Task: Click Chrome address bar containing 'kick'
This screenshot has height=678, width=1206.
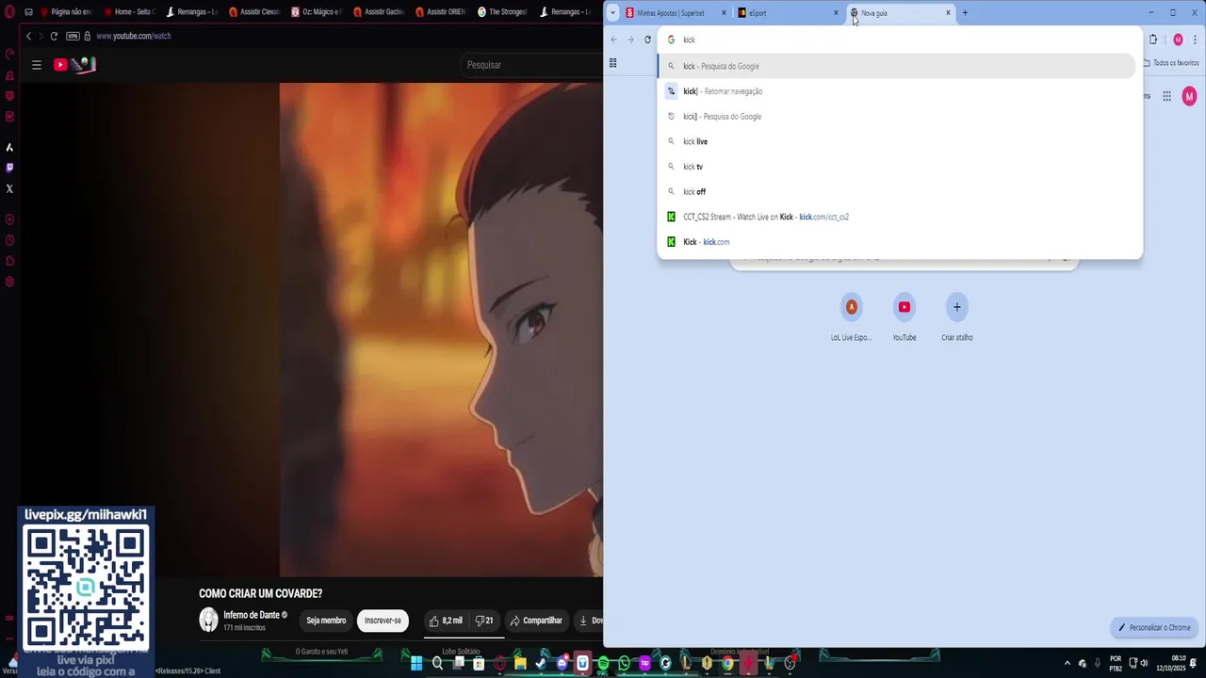Action: click(x=900, y=40)
